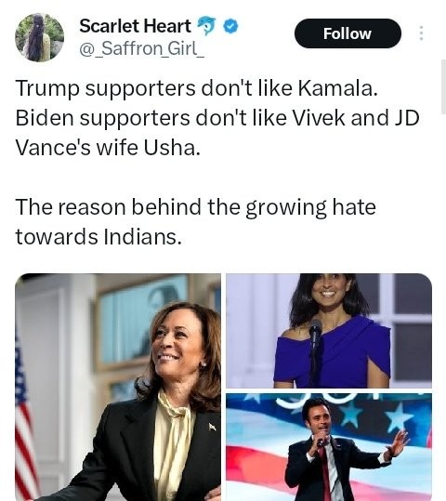The height and width of the screenshot is (501, 446).
Task: Click the line 'The reason behind the growing hate'
Action: click(195, 207)
